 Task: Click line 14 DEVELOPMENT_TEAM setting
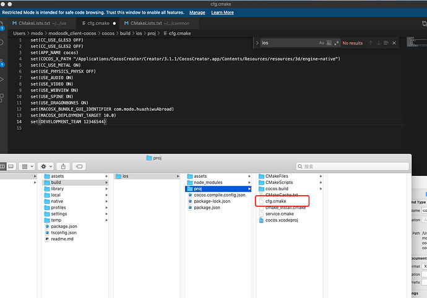(x=68, y=121)
